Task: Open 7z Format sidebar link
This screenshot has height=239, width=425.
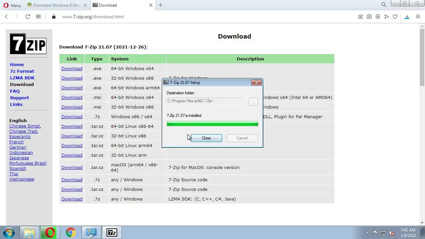Action: (x=22, y=71)
